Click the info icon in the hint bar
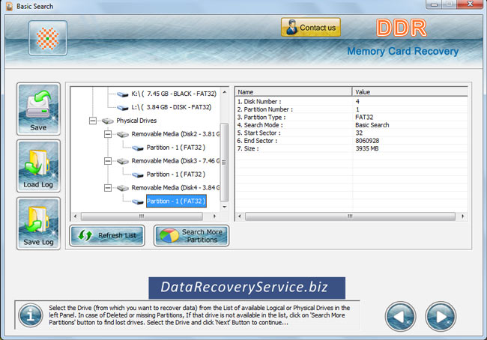 click(x=31, y=316)
